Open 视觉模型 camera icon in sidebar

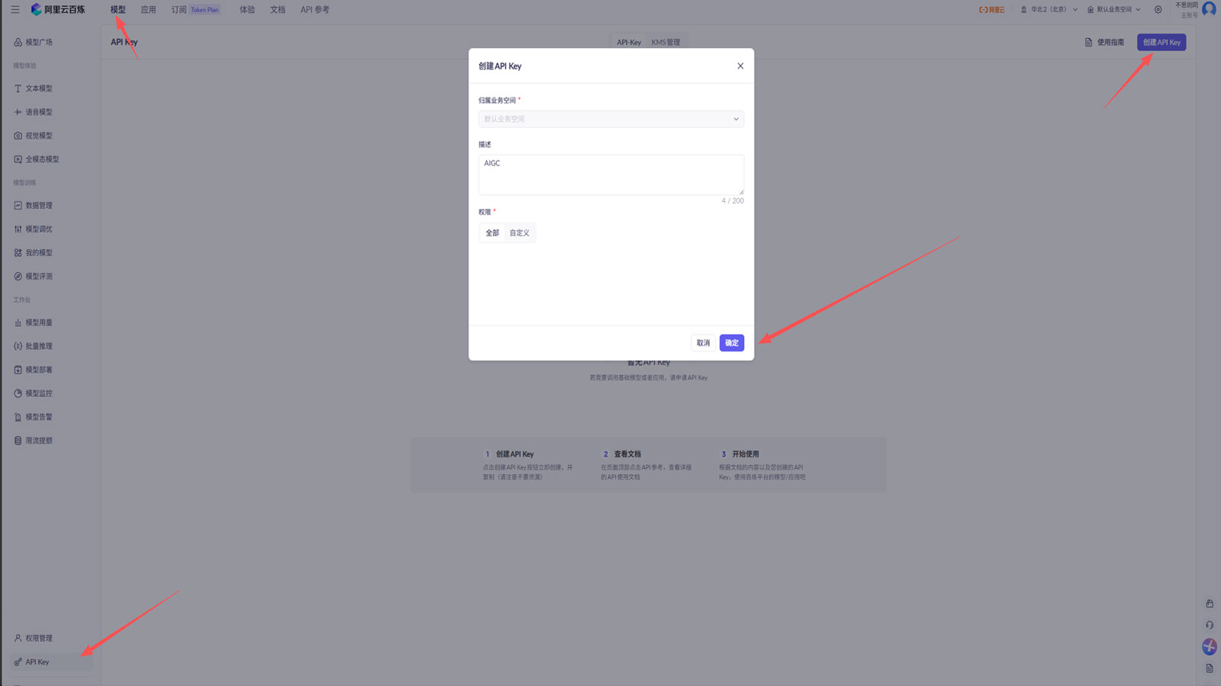click(18, 136)
